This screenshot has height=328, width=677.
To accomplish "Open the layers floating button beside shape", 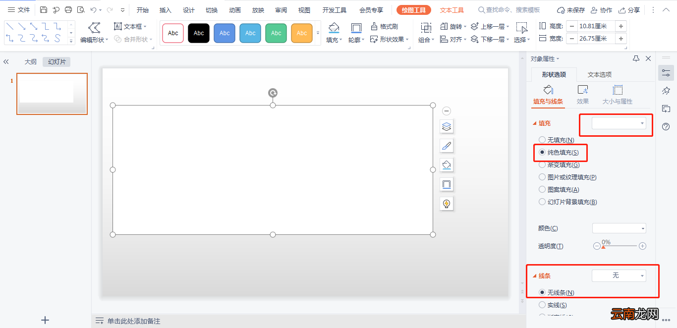I will pos(447,127).
